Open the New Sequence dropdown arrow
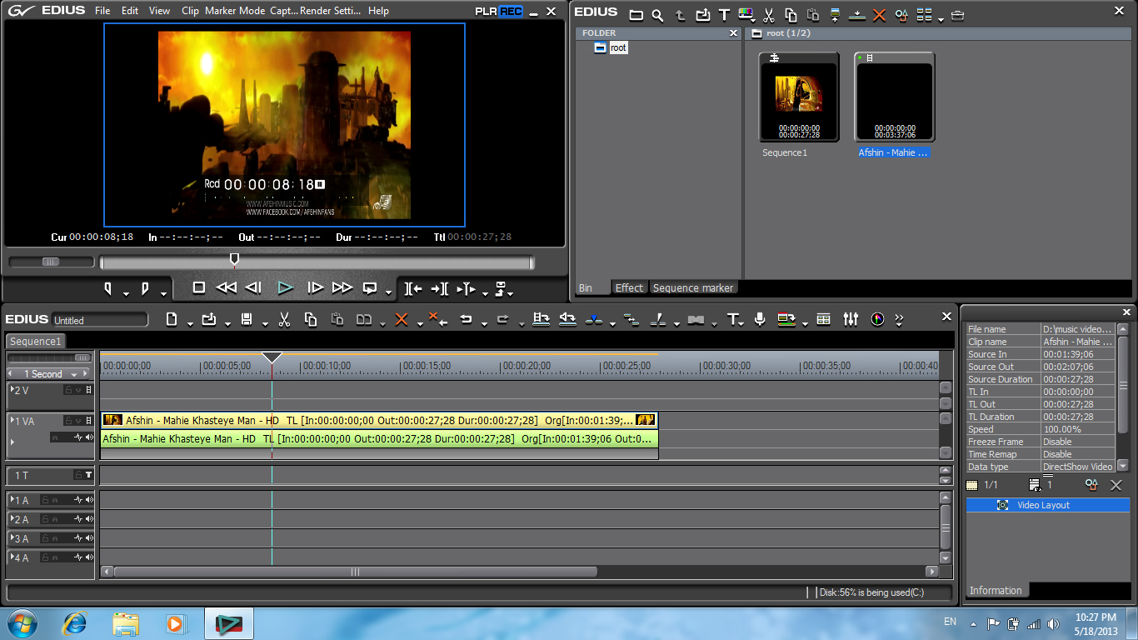Viewport: 1138px width, 640px height. click(190, 322)
